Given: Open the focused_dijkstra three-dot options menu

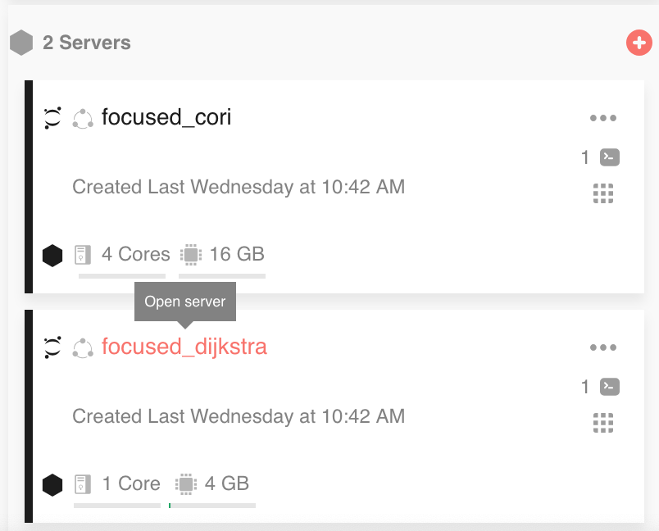Looking at the screenshot, I should coord(603,347).
